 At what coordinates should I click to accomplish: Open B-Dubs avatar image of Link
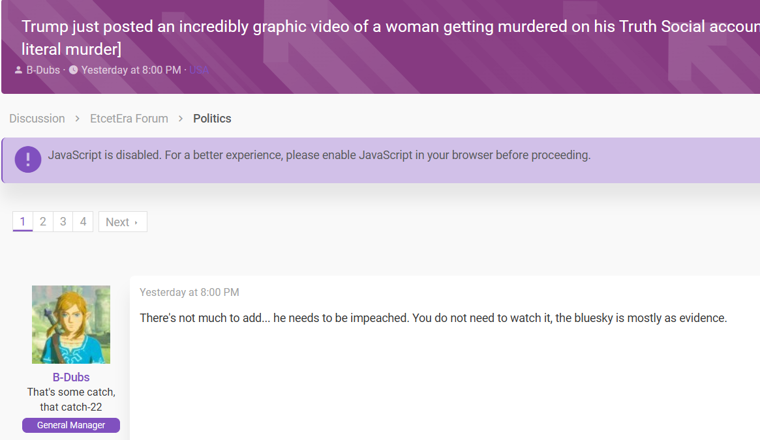[x=70, y=324]
